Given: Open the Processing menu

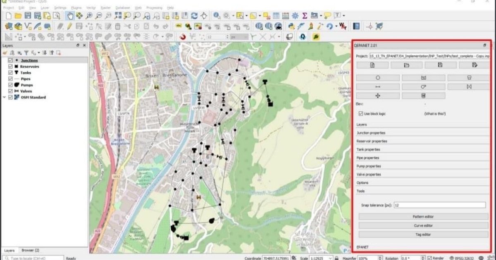Looking at the screenshot, I should coord(154,7).
